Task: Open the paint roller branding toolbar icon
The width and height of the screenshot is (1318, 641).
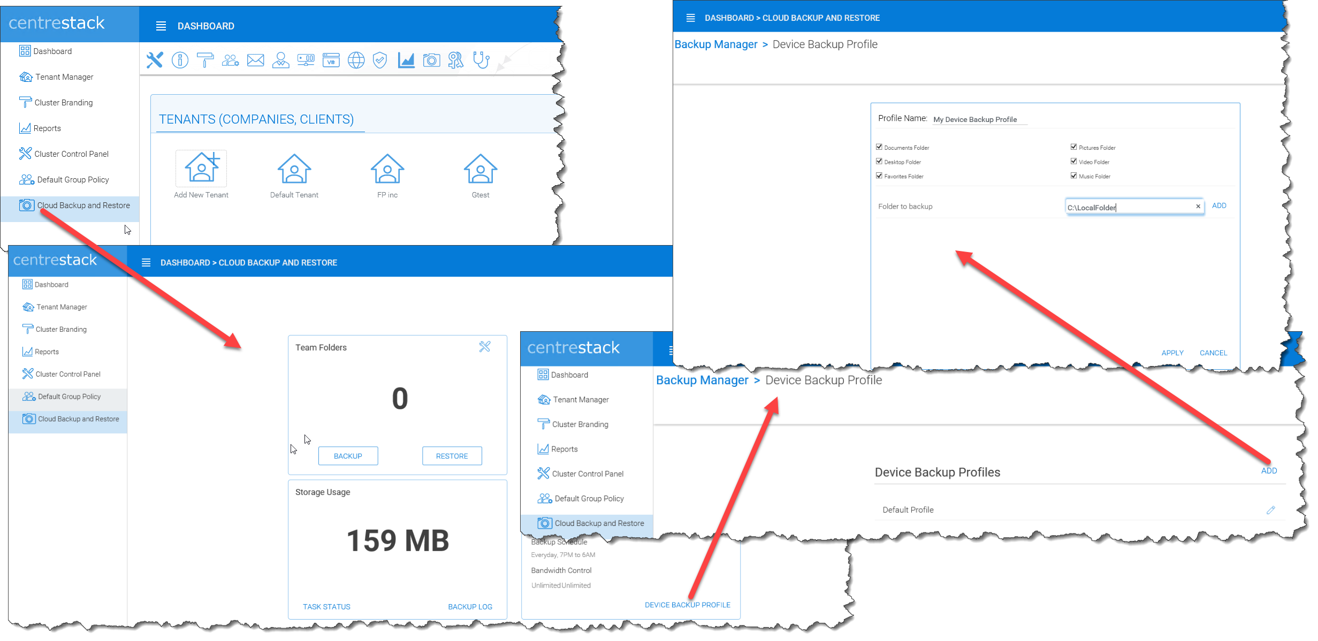Action: tap(205, 60)
